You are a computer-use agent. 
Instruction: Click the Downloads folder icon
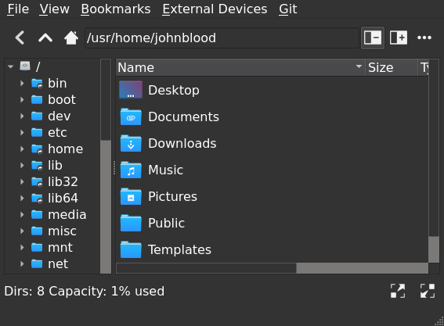click(x=131, y=143)
